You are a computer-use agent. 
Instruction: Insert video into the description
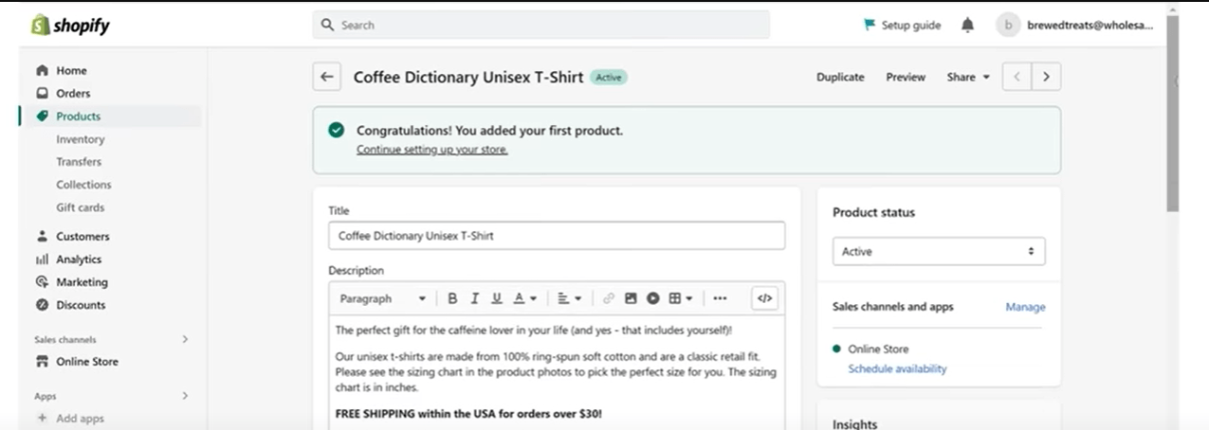[653, 298]
